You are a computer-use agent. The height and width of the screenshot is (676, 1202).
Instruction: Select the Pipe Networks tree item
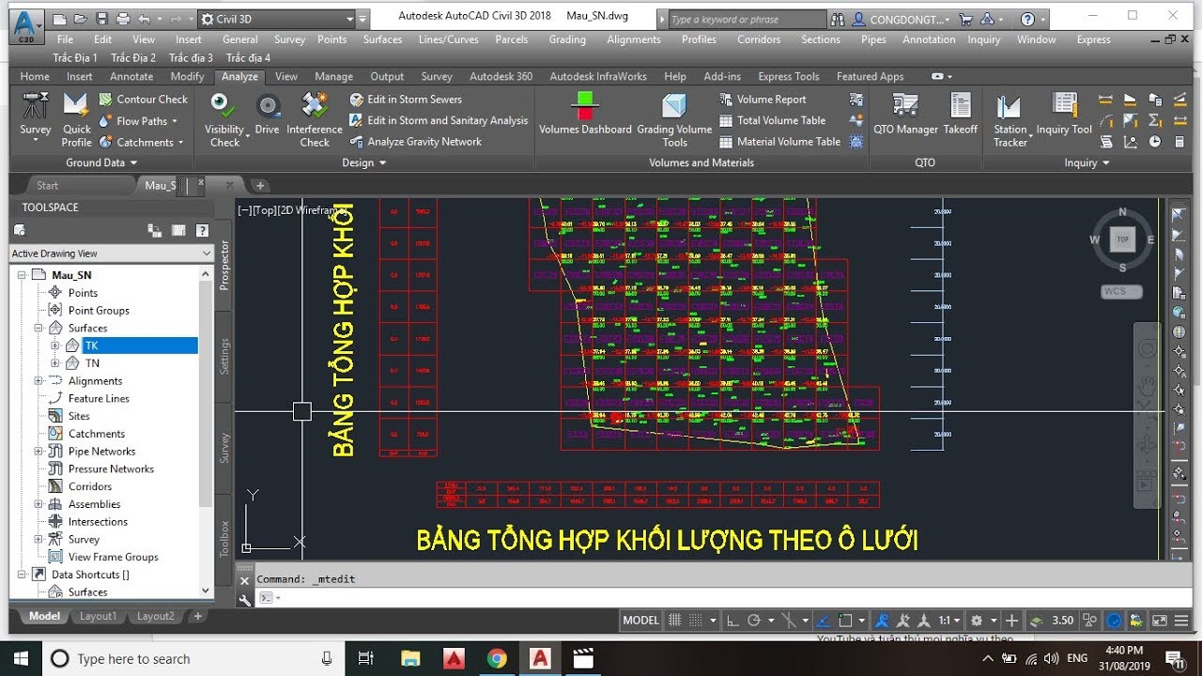(x=101, y=452)
